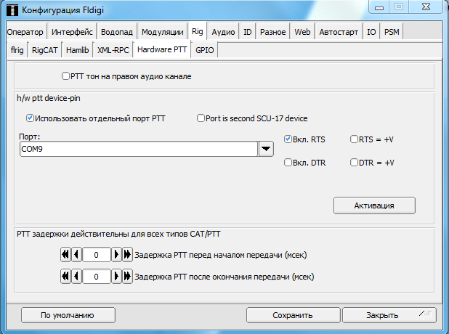Click the Сохранить button
449x334 pixels.
pyautogui.click(x=292, y=315)
